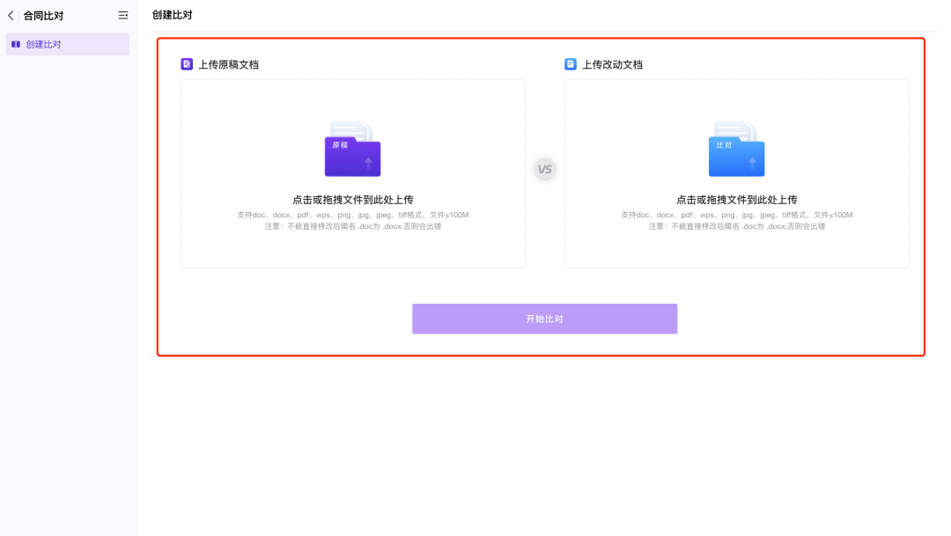Click the supported formats hint in original upload box
Image resolution: width=951 pixels, height=536 pixels.
click(x=352, y=215)
